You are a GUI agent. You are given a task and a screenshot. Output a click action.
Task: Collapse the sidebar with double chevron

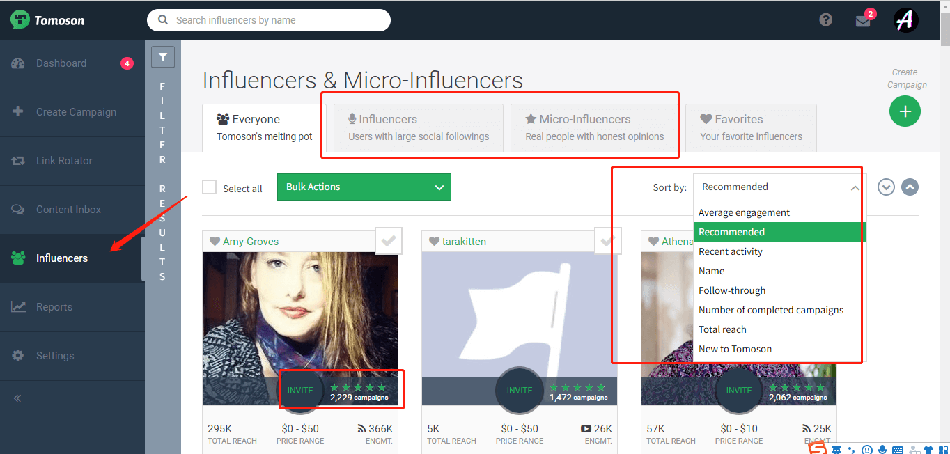[x=17, y=398]
